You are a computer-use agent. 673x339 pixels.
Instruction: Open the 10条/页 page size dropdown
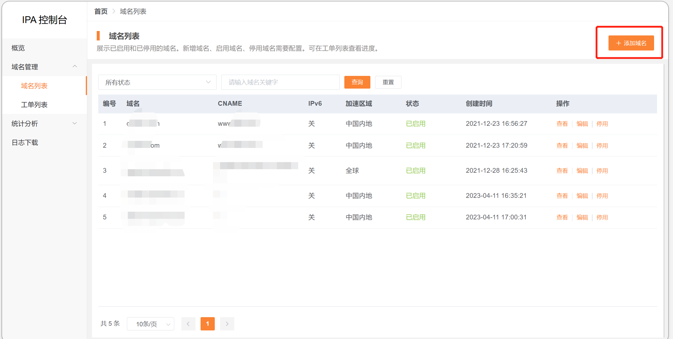point(150,324)
